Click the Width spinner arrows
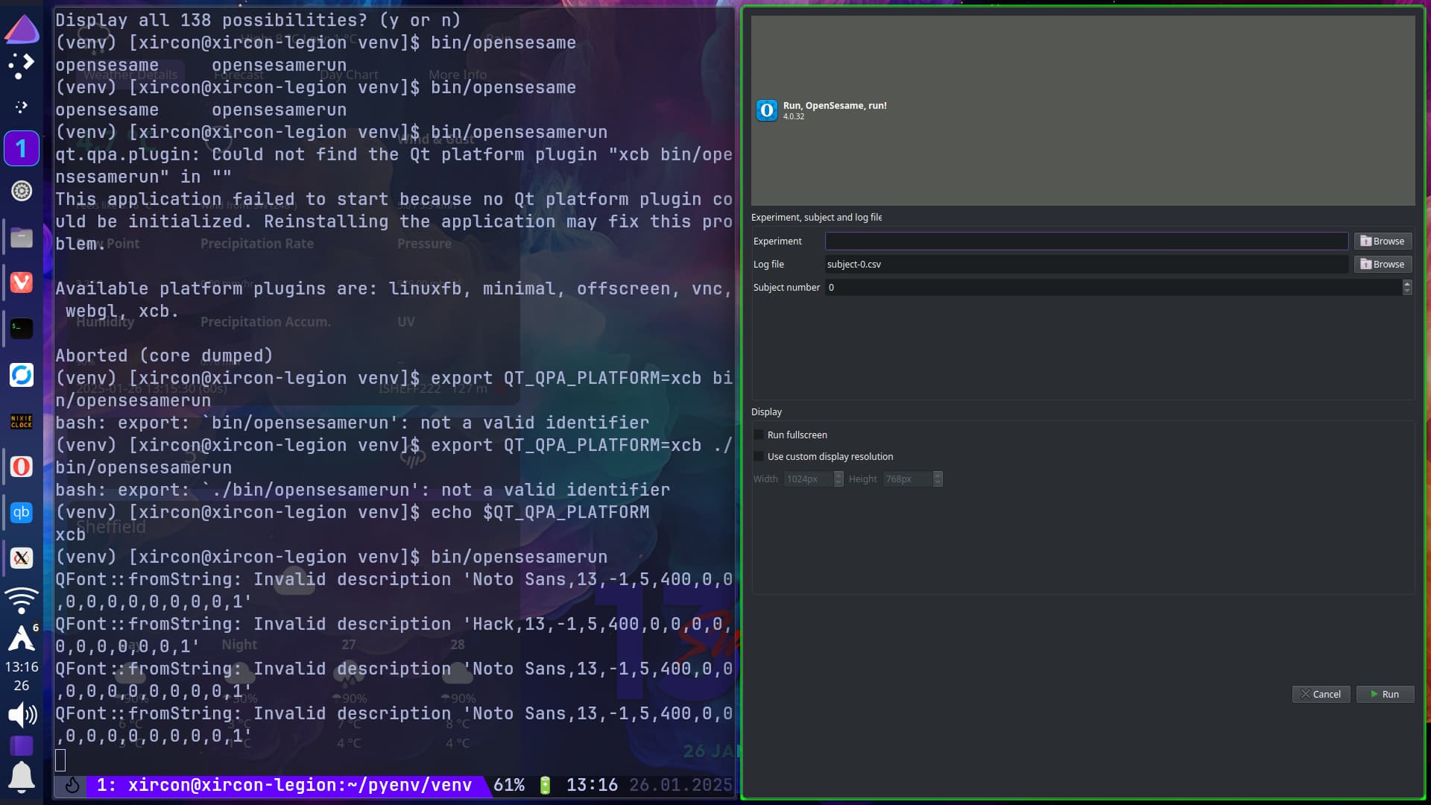 (x=838, y=479)
